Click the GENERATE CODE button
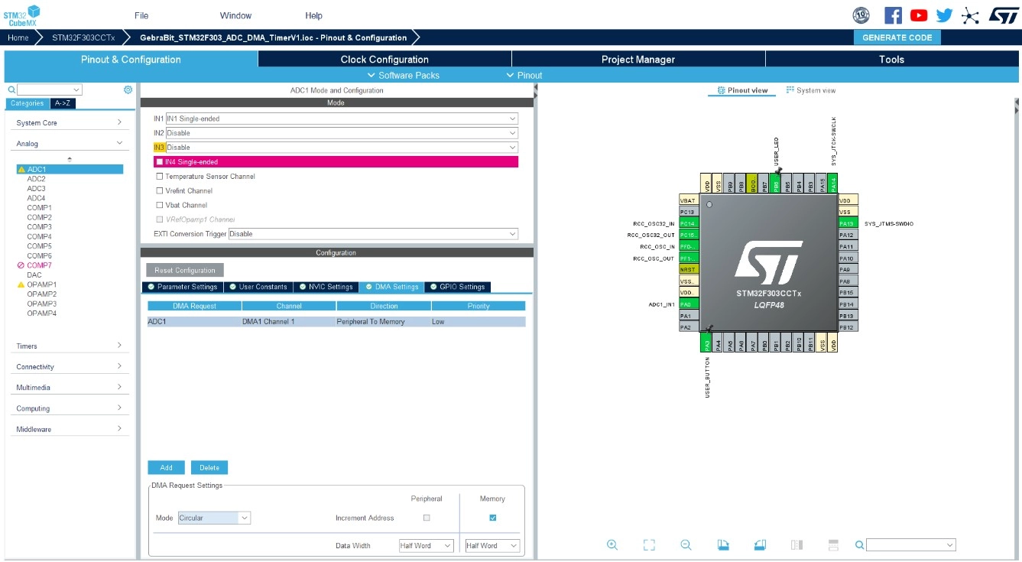Screen dimensions: 1022x562 (x=897, y=37)
